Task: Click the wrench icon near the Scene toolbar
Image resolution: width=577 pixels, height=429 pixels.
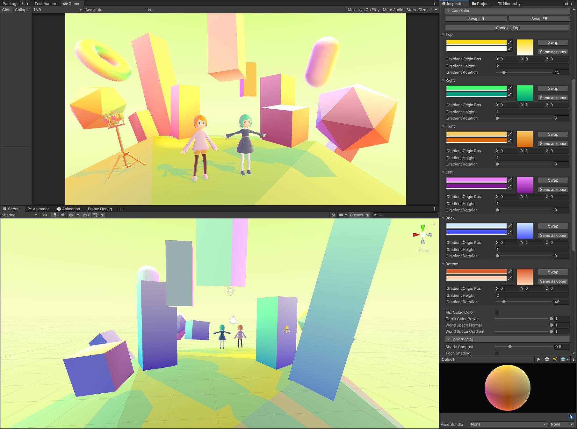Action: [333, 215]
